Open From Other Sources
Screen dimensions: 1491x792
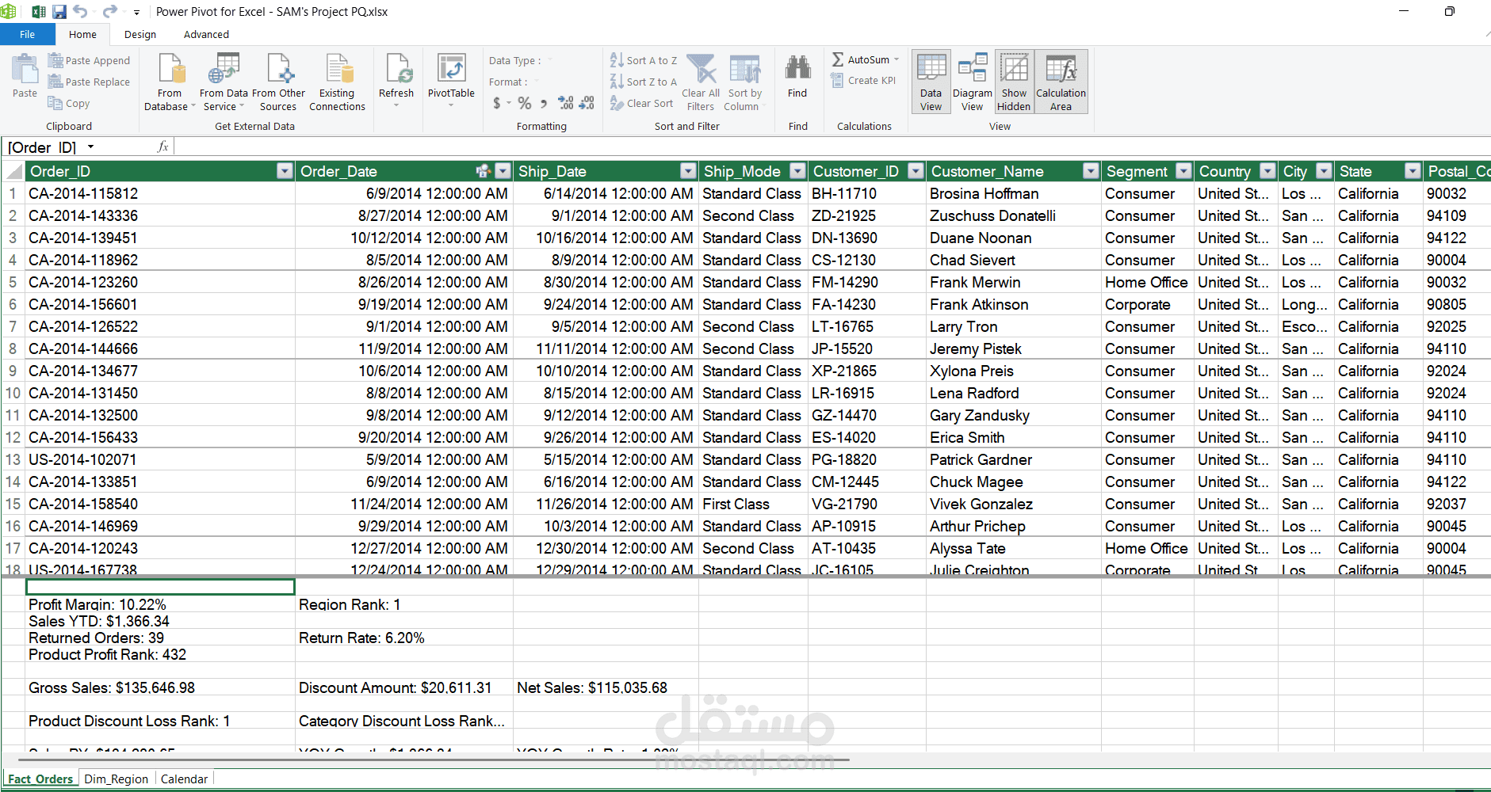[278, 82]
